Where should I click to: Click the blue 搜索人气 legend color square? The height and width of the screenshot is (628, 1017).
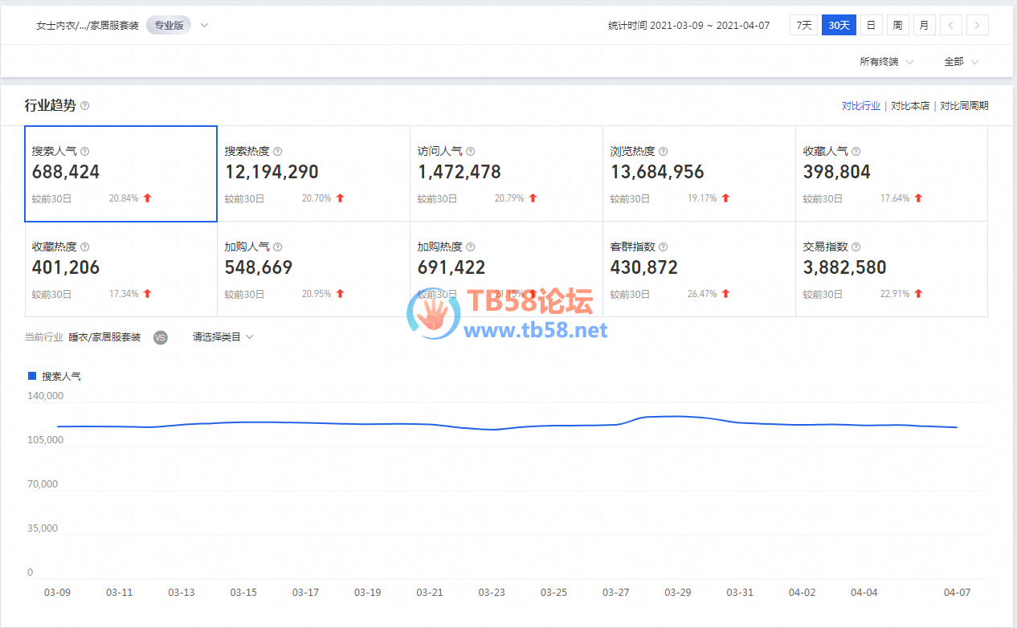coord(32,376)
